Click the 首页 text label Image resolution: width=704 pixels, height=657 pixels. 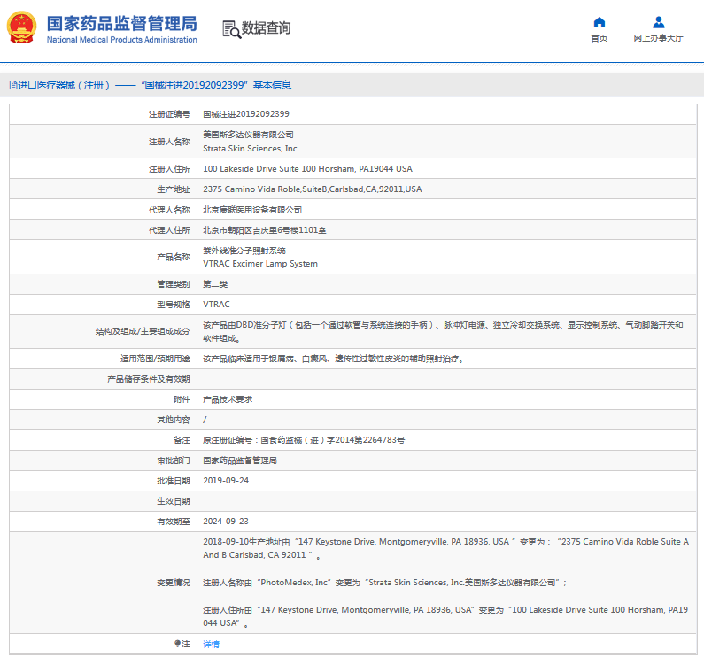click(x=599, y=39)
